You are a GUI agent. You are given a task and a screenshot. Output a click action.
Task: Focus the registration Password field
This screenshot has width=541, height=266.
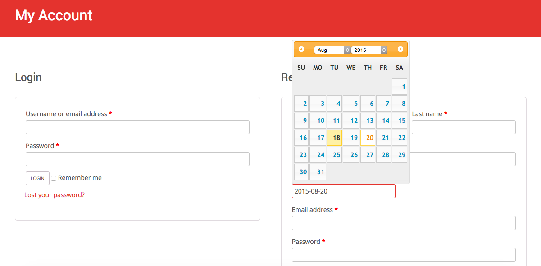click(x=403, y=255)
